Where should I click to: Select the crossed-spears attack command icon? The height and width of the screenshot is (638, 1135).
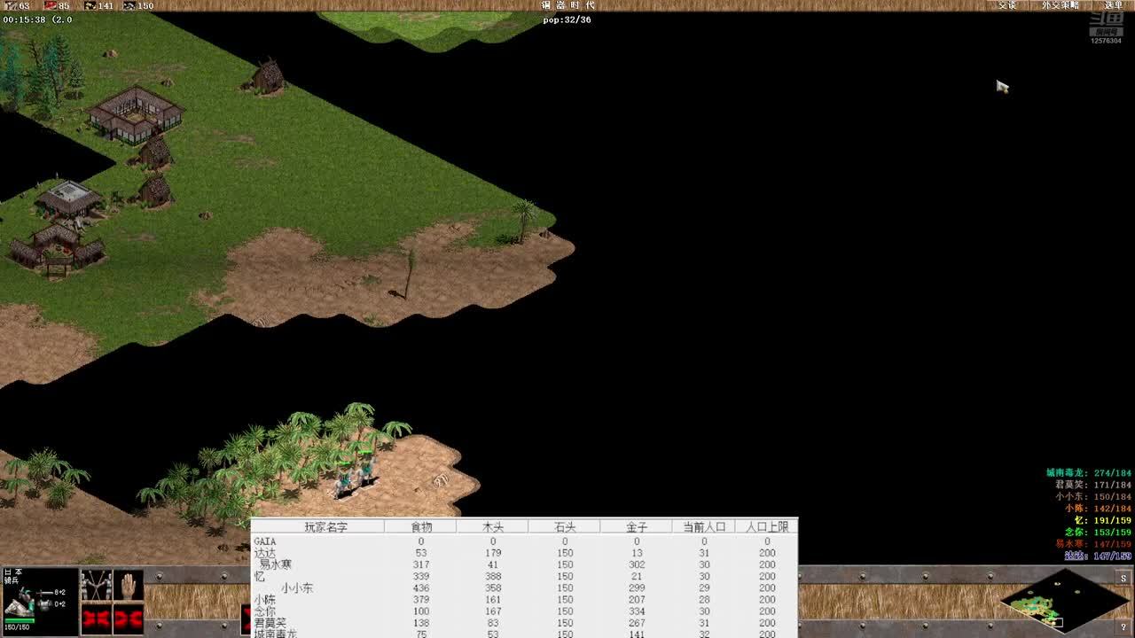point(96,585)
